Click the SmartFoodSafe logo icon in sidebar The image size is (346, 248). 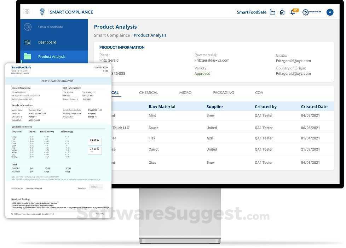pos(27,27)
